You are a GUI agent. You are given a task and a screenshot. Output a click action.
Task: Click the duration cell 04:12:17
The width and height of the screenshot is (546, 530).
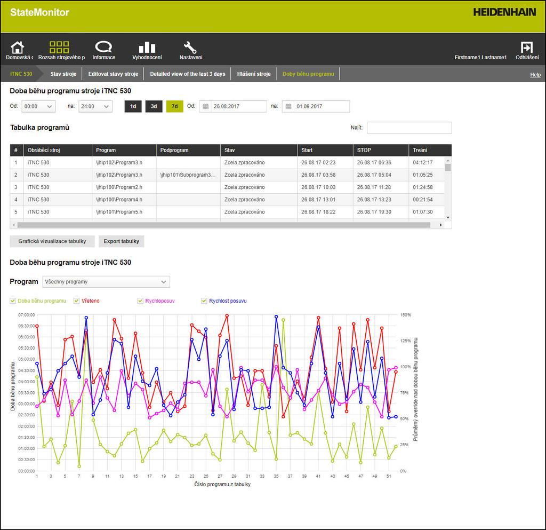click(427, 162)
